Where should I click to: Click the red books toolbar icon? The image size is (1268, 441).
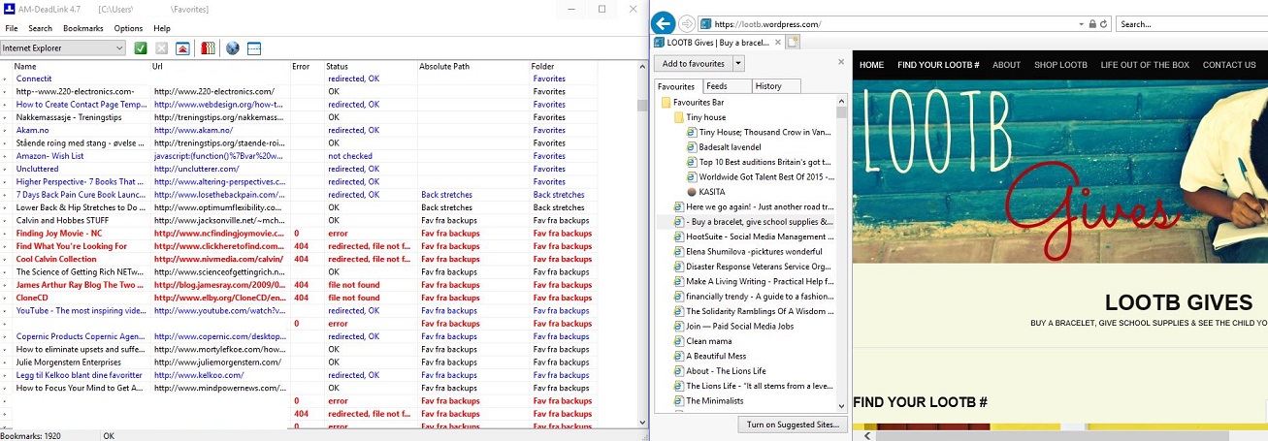point(208,47)
